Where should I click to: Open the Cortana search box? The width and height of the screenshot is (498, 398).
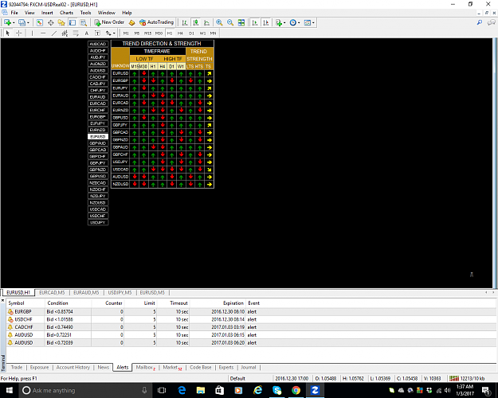(x=85, y=390)
